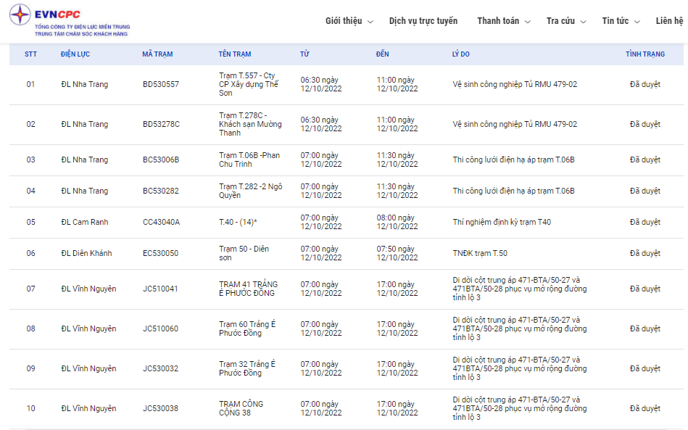This screenshot has width=688, height=430.
Task: Select row 06 ĐL Diên Khánh
Action: [88, 254]
